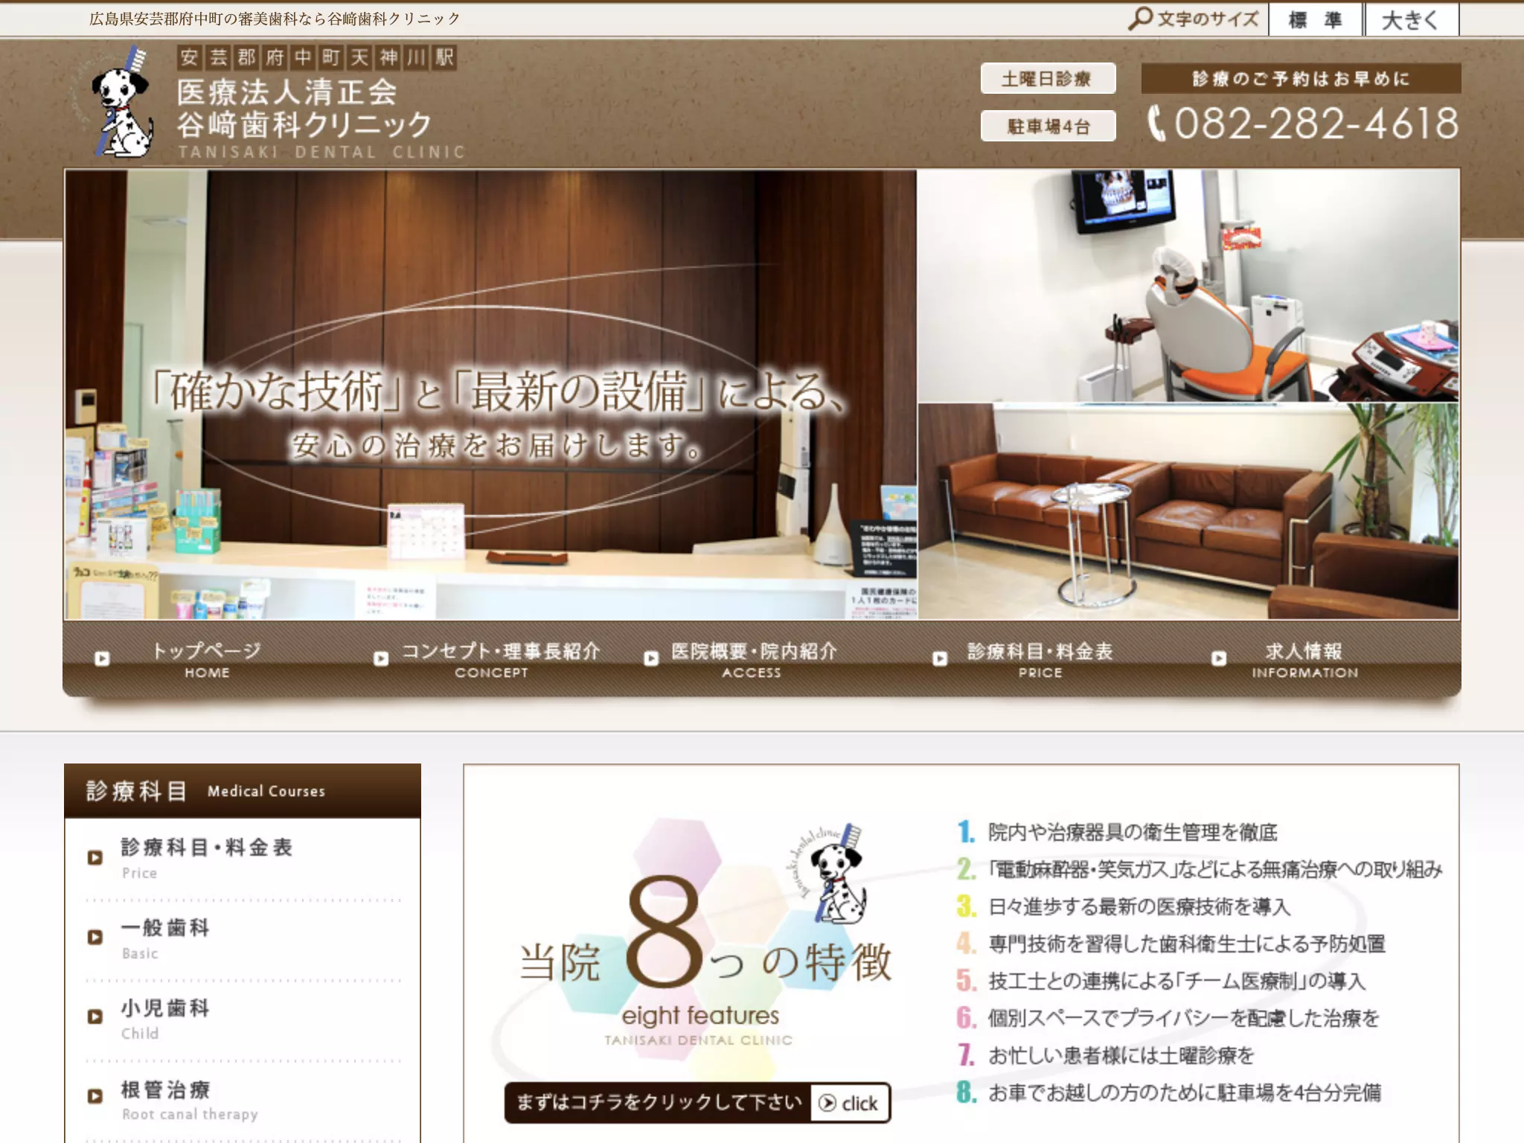Click arrow icon beside 医院概要・院内紹介

click(651, 659)
